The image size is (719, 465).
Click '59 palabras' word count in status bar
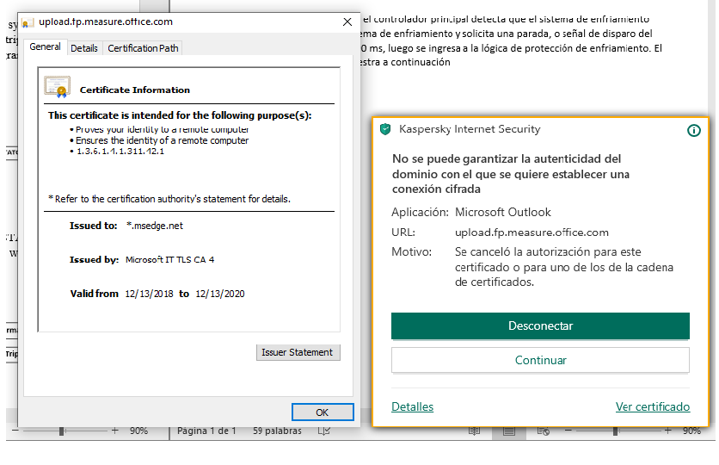pyautogui.click(x=278, y=431)
